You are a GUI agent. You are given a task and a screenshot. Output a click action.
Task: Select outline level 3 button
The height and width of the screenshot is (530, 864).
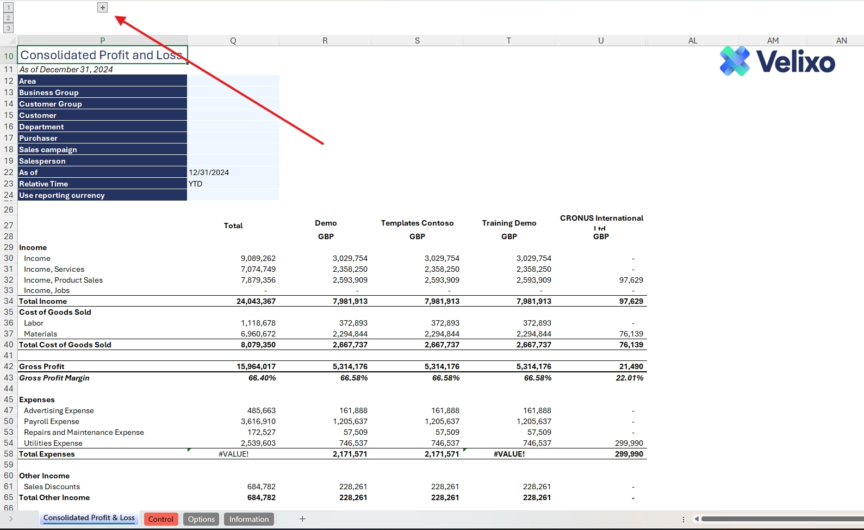8,28
